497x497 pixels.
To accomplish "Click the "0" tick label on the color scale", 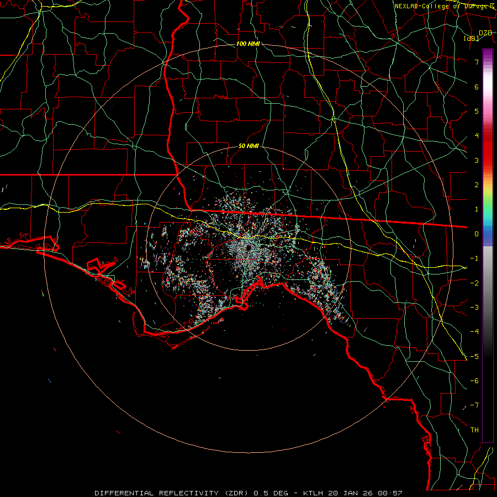I will tap(477, 234).
